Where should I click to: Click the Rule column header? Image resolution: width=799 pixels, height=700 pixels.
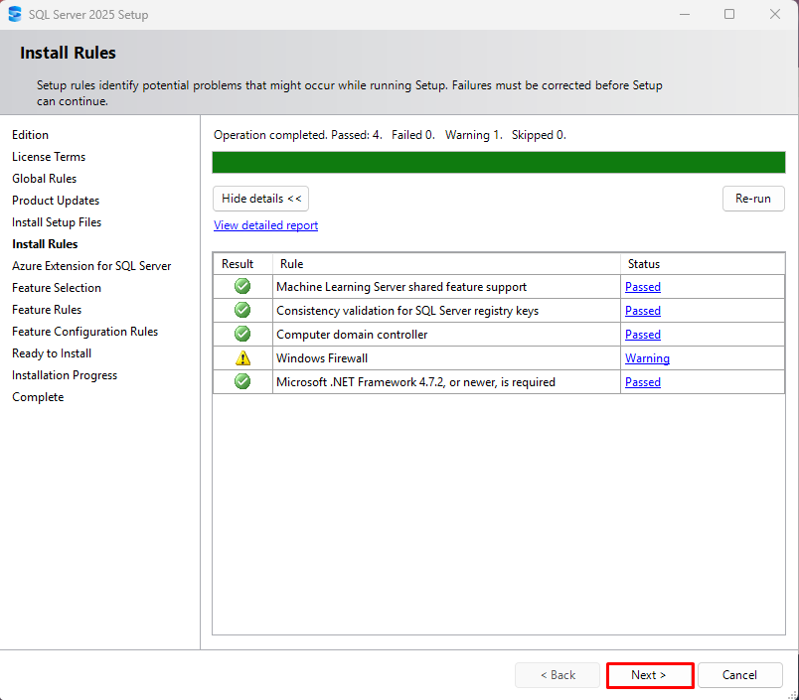pyautogui.click(x=446, y=264)
